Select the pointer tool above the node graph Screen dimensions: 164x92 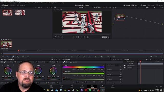click(113, 8)
